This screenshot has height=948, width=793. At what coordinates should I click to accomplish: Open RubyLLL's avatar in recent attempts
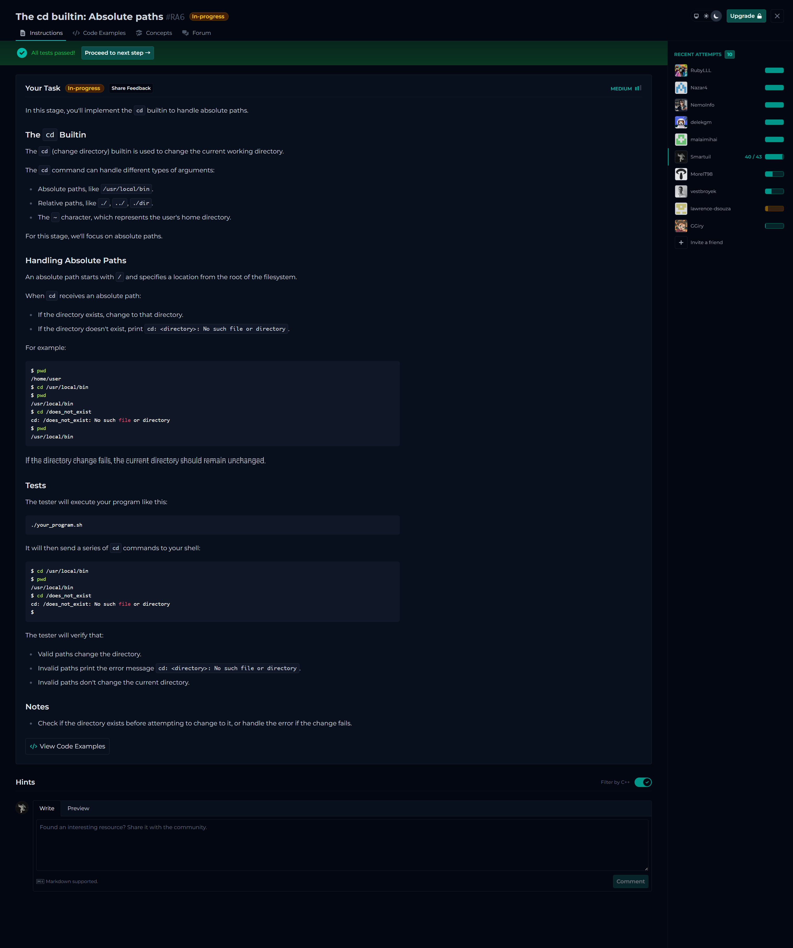(x=681, y=70)
